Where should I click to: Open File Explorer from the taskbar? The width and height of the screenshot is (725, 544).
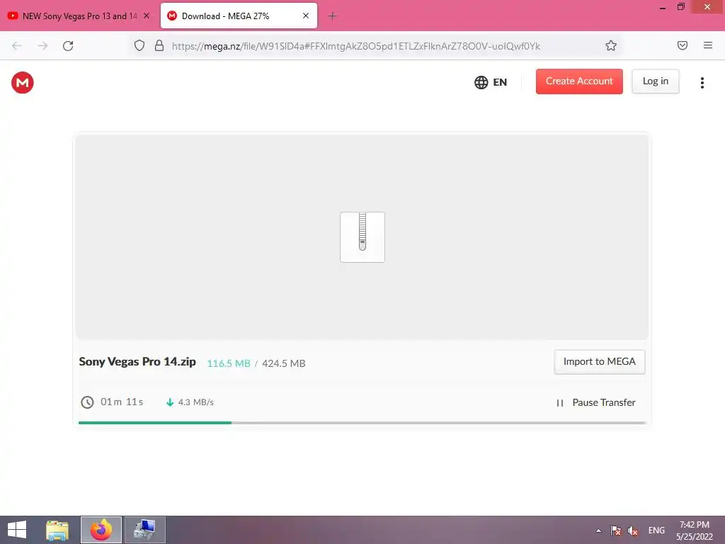click(x=57, y=530)
